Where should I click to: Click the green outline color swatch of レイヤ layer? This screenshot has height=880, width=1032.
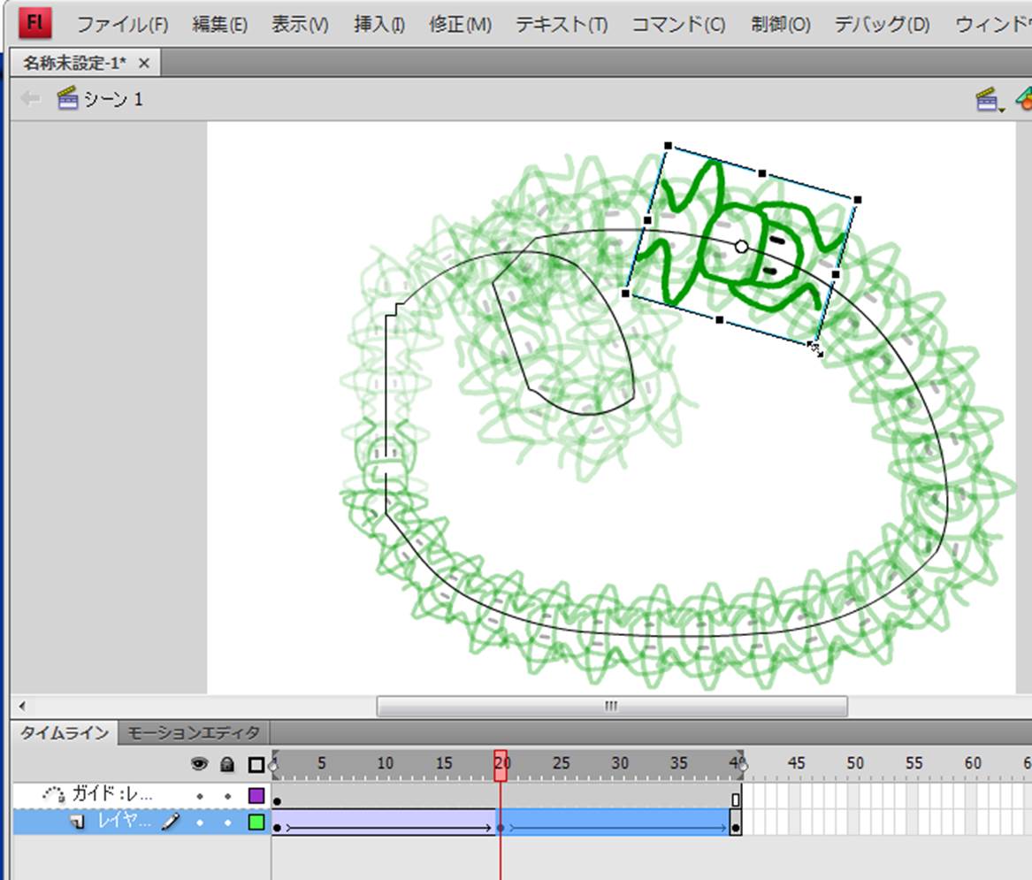point(256,823)
